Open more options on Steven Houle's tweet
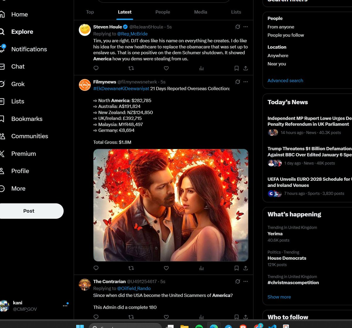The image size is (352, 328). pos(246,27)
